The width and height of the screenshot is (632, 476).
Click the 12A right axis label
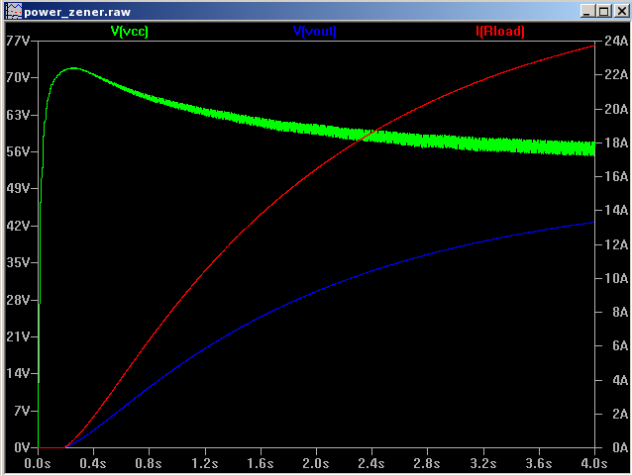tap(616, 244)
